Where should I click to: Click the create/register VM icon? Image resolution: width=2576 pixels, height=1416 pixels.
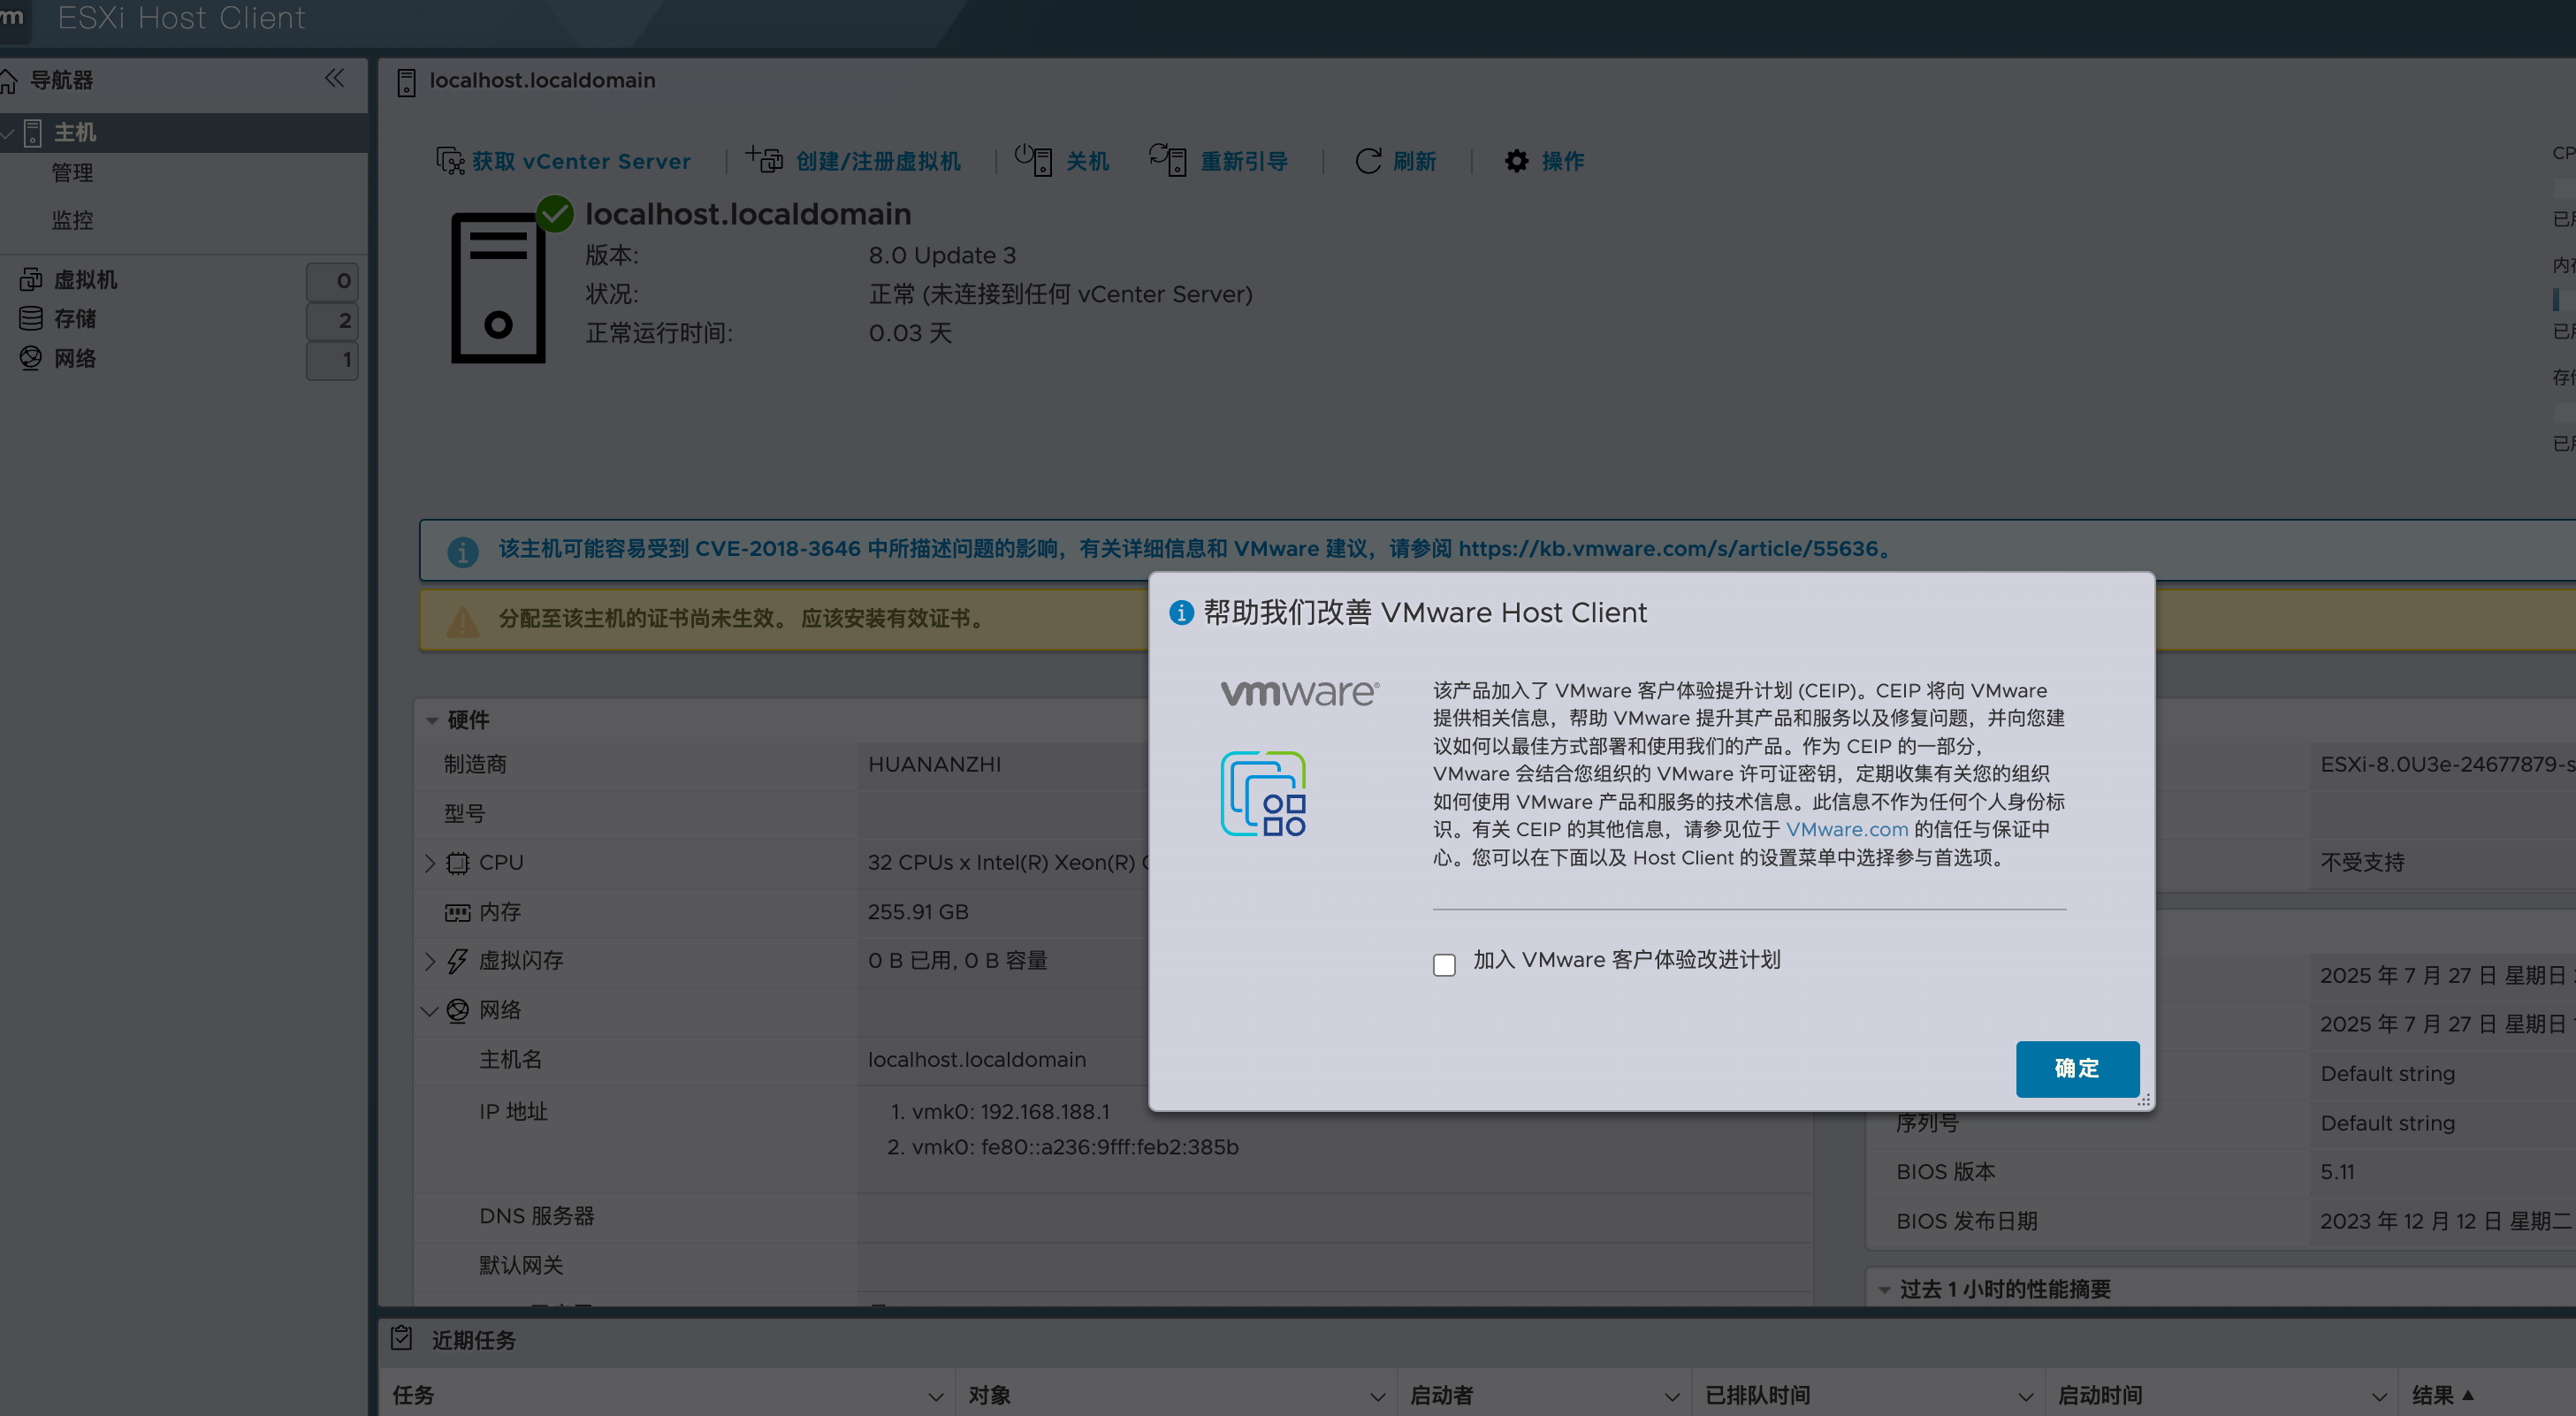point(764,159)
